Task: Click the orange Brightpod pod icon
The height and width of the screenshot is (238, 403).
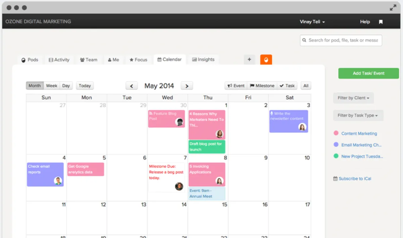Action: click(266, 59)
